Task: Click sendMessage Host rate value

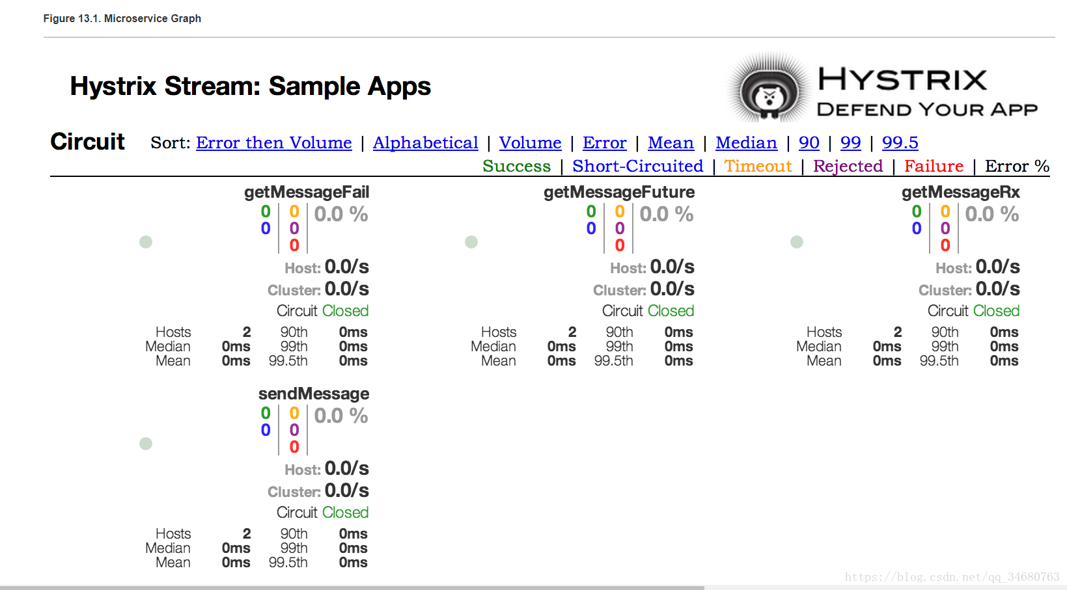Action: tap(347, 468)
